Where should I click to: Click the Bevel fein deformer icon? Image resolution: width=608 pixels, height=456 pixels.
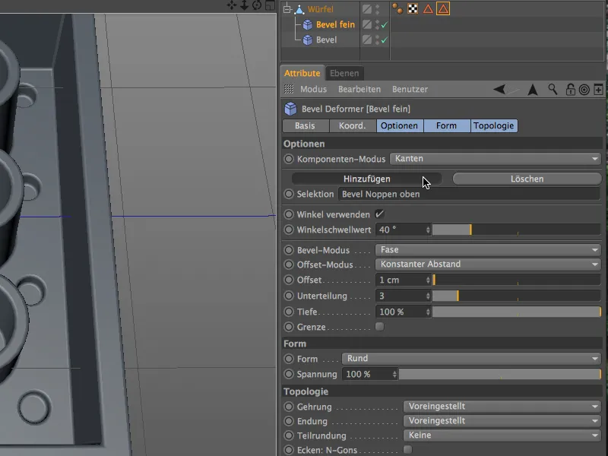[308, 25]
